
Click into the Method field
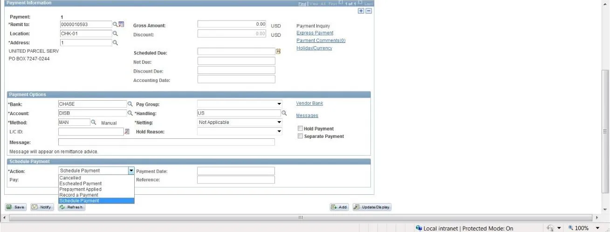(x=74, y=122)
